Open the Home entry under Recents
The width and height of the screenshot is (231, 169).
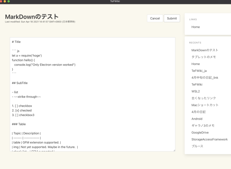[x=196, y=64]
